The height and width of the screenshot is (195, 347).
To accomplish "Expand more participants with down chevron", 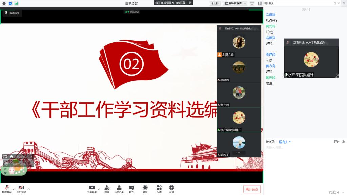I will 239,153.
